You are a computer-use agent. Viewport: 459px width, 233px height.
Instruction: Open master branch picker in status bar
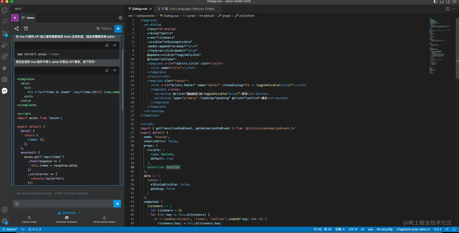pyautogui.click(x=10, y=229)
